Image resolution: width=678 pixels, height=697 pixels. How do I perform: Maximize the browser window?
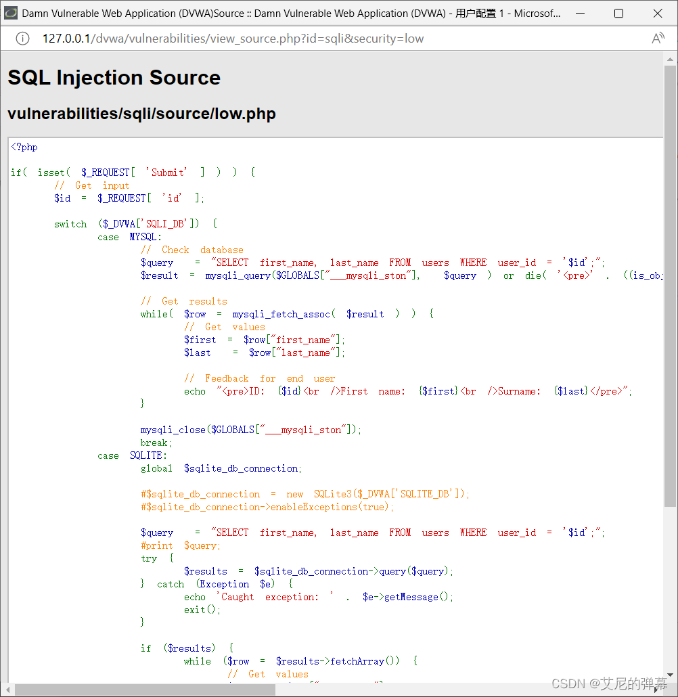(x=619, y=14)
